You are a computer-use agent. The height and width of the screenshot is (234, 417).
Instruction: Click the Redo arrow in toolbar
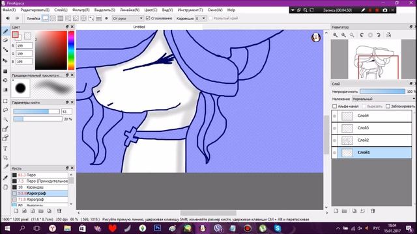pos(17,18)
